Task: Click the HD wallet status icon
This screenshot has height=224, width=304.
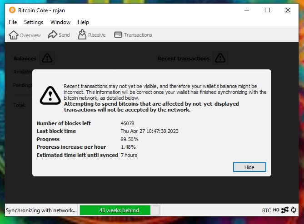Action: tap(276, 210)
